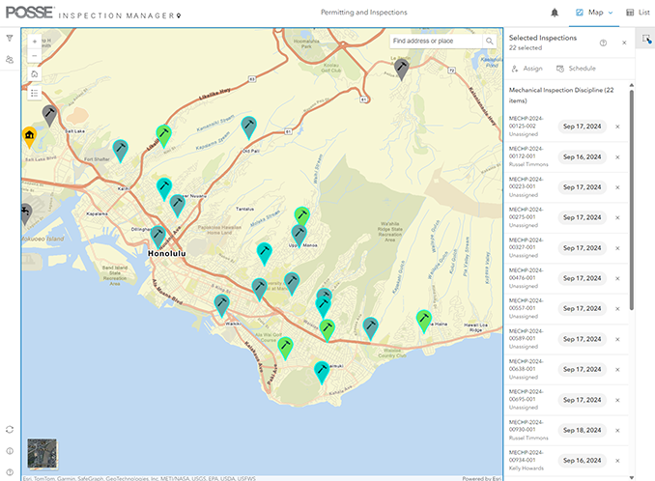
Task: Click the refresh icon in left sidebar
Action: [10, 429]
